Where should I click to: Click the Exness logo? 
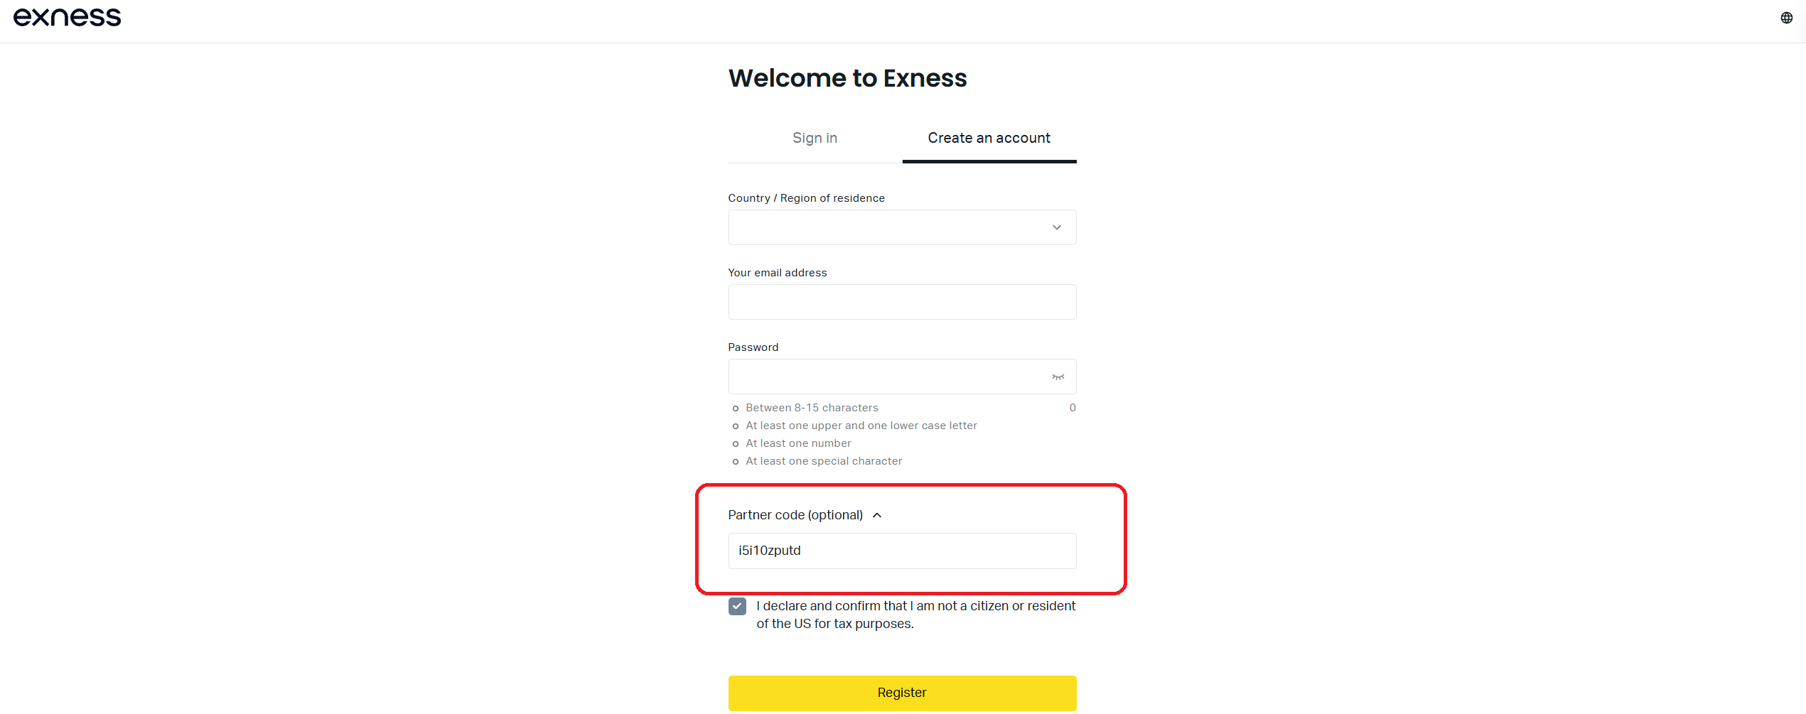coord(68,17)
